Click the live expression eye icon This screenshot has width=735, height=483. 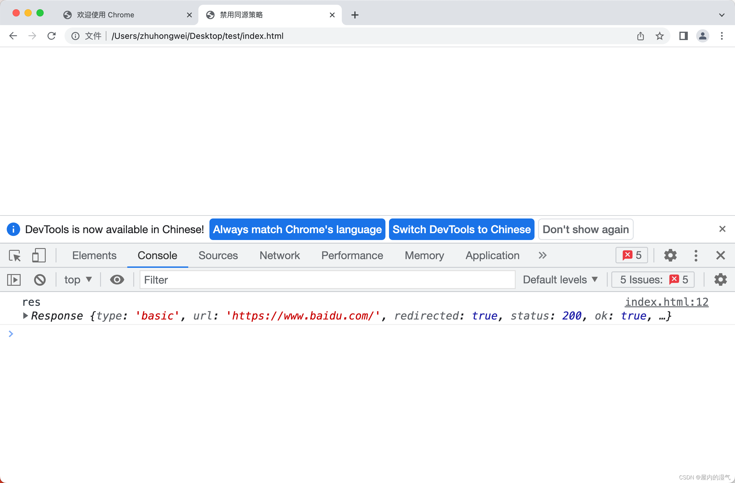(117, 280)
